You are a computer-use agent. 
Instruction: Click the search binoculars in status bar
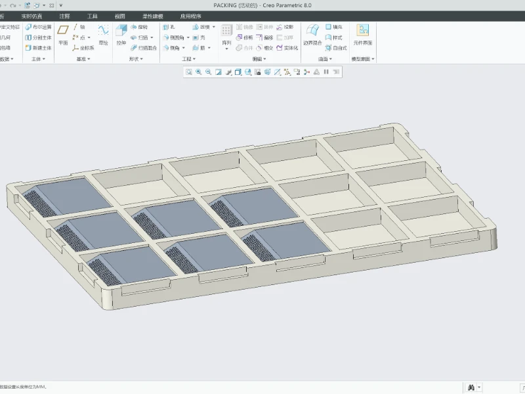click(x=471, y=387)
